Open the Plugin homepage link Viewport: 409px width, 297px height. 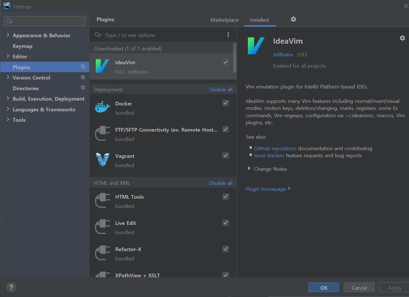266,189
